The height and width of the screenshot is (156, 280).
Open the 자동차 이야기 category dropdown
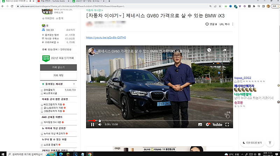120,16
